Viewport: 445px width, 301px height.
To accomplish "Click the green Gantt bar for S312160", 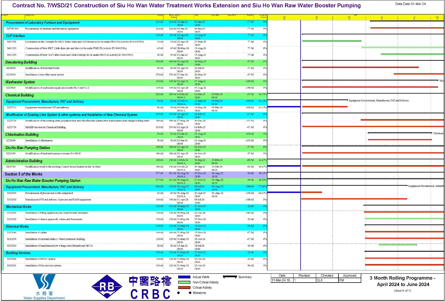I will (398, 245).
